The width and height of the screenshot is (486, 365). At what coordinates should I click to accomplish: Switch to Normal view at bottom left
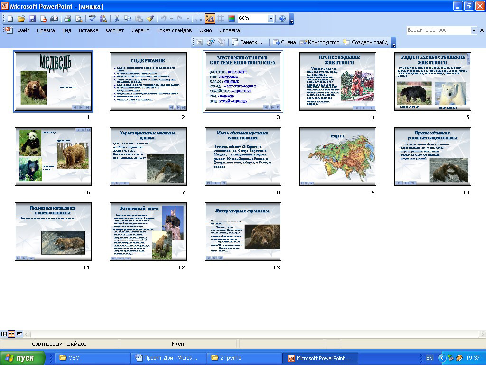pyautogui.click(x=4, y=334)
